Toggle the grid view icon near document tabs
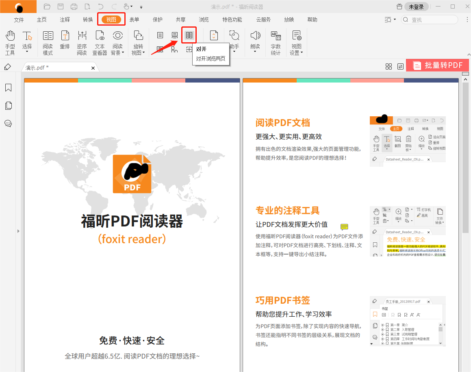The height and width of the screenshot is (372, 471). pos(389,66)
